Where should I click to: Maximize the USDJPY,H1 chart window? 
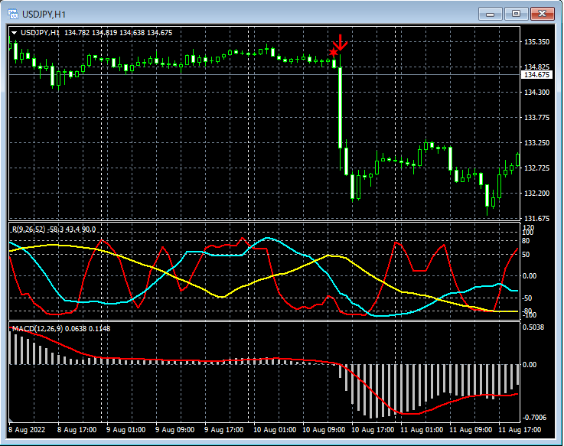[x=516, y=14]
